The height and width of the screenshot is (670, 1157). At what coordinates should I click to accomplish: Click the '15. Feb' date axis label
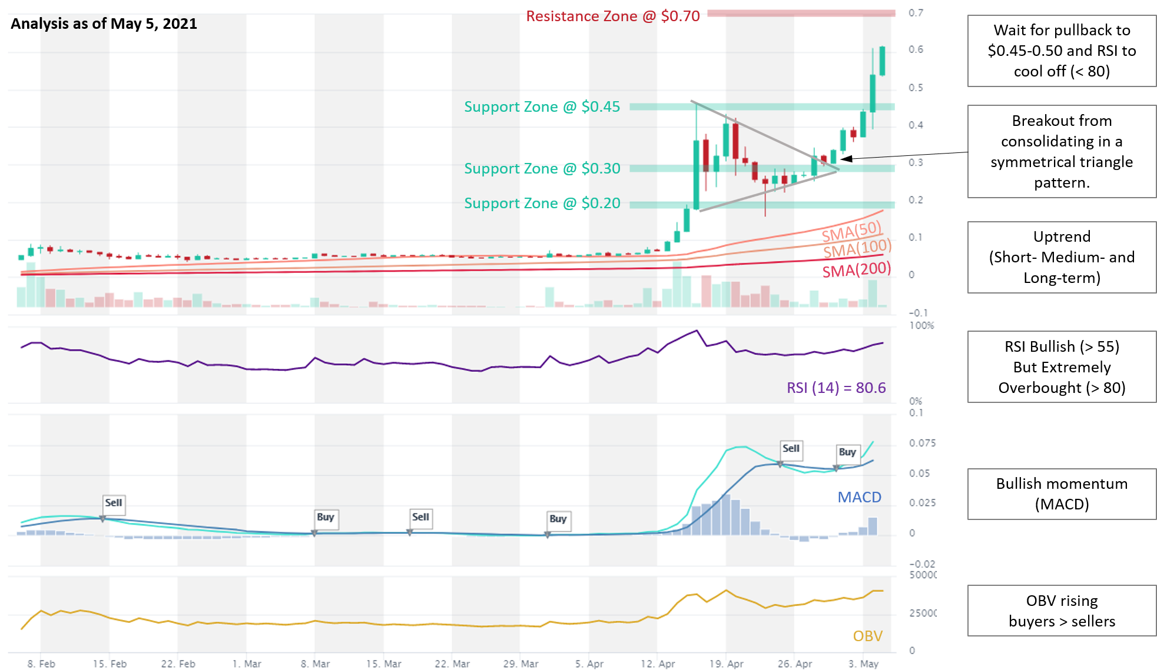(110, 664)
